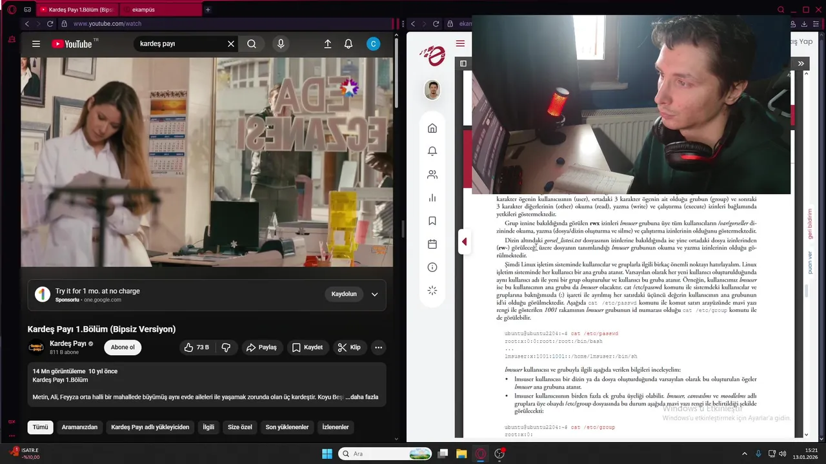Reload the YouTube page

click(x=50, y=24)
